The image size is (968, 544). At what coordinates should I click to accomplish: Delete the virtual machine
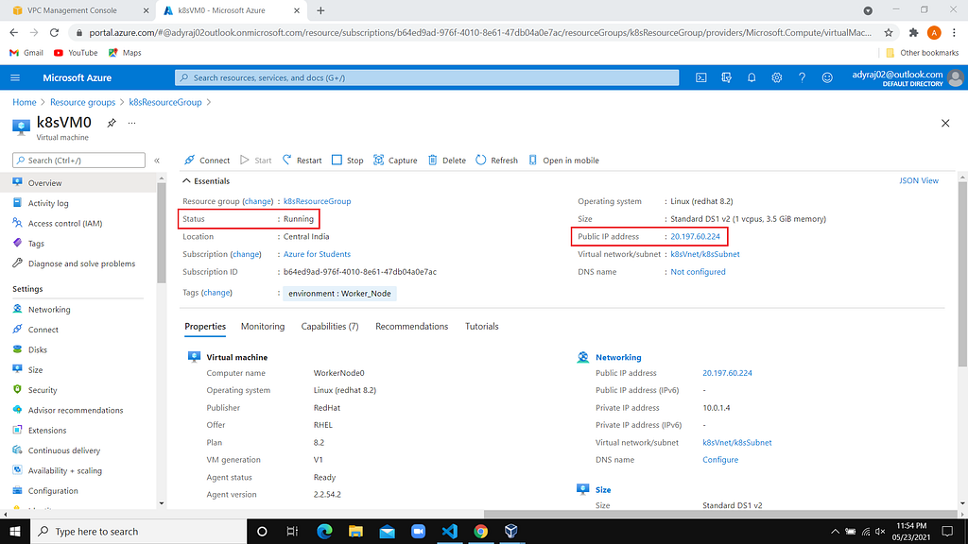pyautogui.click(x=447, y=161)
